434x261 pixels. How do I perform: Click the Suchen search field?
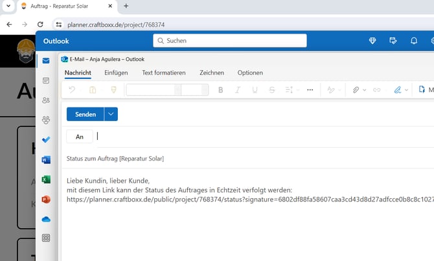pos(230,41)
